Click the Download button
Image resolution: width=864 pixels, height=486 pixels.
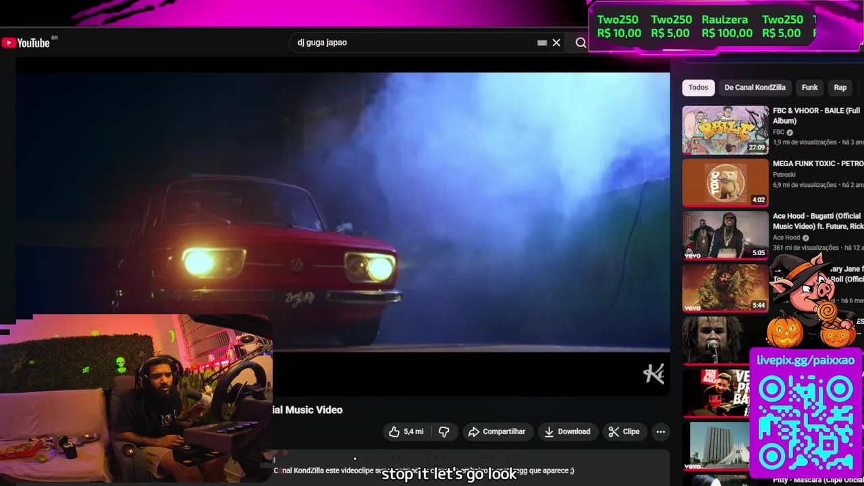567,431
